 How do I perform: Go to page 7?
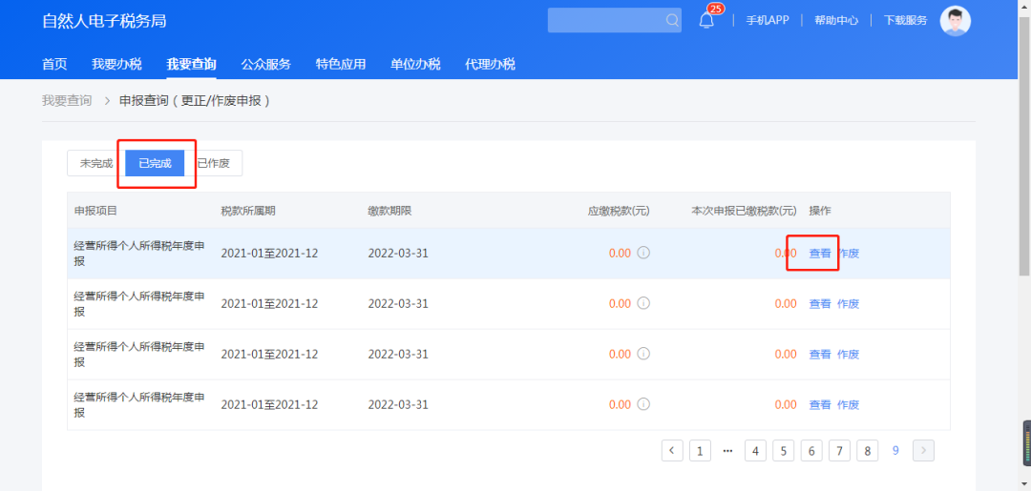(840, 450)
